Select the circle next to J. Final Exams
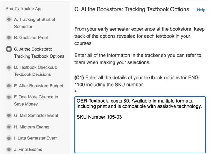Viewport: 211px width, 154px height. 9,150
